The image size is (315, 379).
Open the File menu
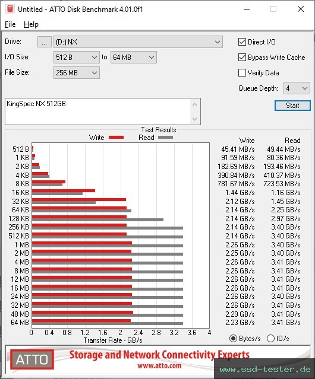click(x=10, y=24)
